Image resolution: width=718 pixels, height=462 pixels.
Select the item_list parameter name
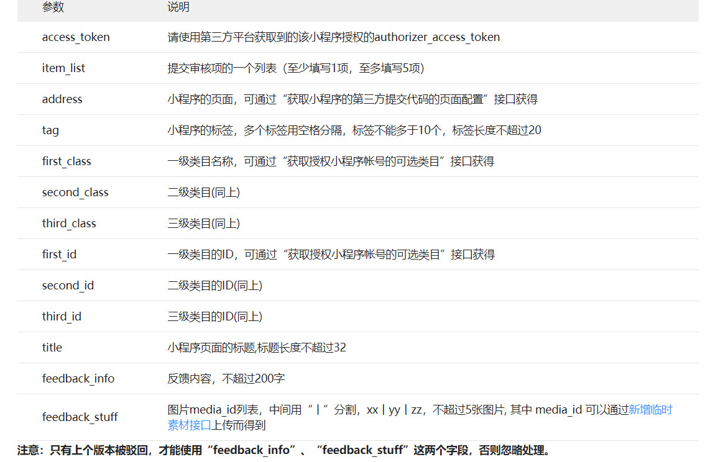coord(63,68)
